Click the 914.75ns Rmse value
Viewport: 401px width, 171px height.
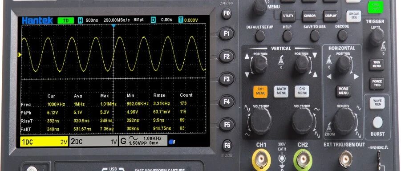click(x=162, y=128)
